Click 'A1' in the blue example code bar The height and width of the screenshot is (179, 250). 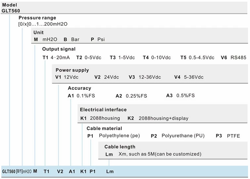tap(72, 171)
